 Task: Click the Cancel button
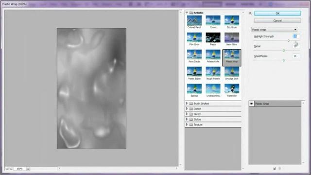tap(277, 20)
